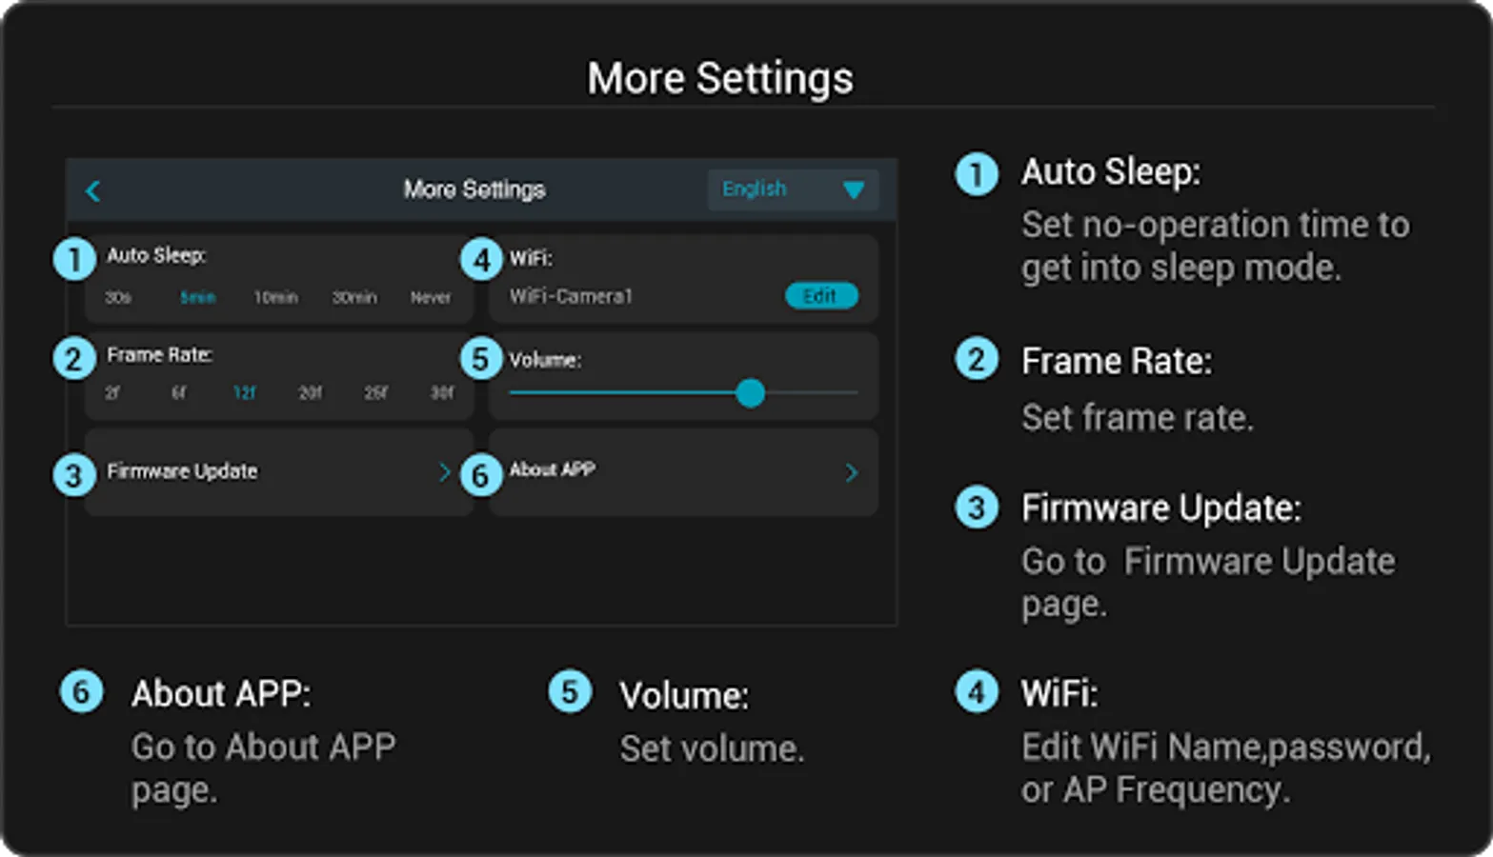Viewport: 1493px width, 857px height.
Task: Switch frame rate to 20f
Action: [311, 392]
